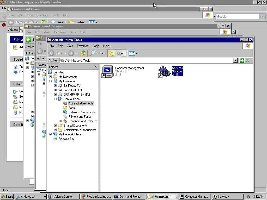267x200 pixels.
Task: Click the Forward arrow in Administrative Tools window
Action: pyautogui.click(x=71, y=53)
